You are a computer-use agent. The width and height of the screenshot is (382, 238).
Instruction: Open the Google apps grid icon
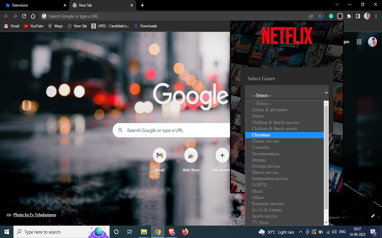[x=359, y=42]
